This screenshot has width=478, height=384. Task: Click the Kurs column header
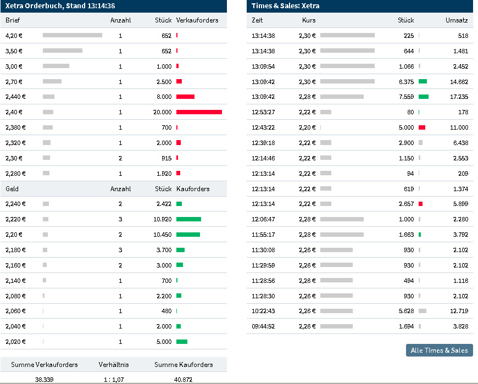[309, 20]
